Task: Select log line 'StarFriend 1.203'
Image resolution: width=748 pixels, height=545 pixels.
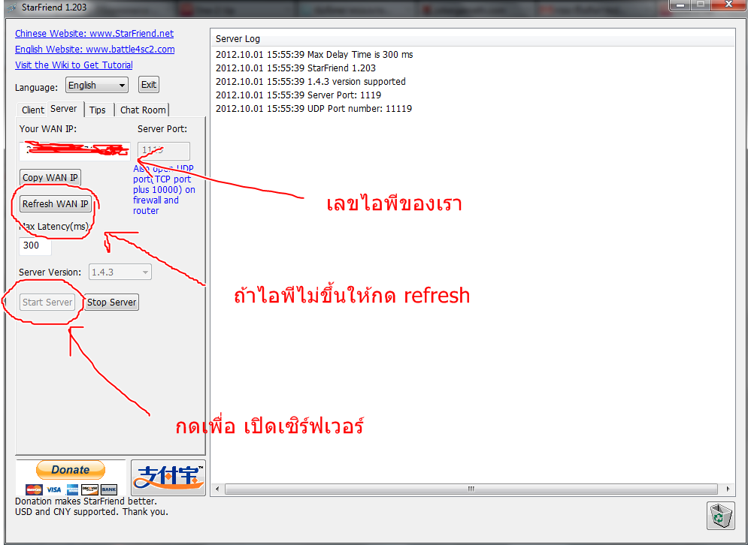Action: 295,68
